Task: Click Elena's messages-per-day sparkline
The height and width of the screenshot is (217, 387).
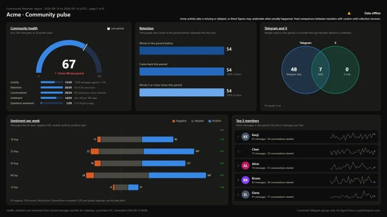Action: point(353,195)
